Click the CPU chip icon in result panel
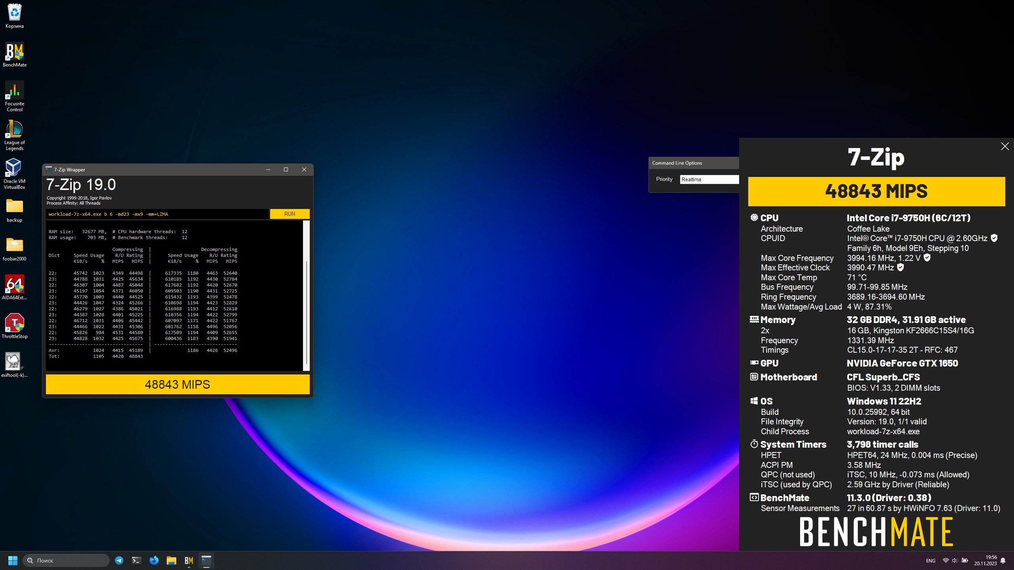The image size is (1014, 570). coord(754,217)
